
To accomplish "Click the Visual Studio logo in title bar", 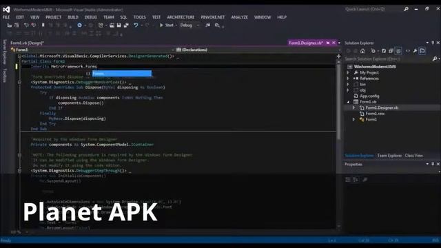I will 6,9.
